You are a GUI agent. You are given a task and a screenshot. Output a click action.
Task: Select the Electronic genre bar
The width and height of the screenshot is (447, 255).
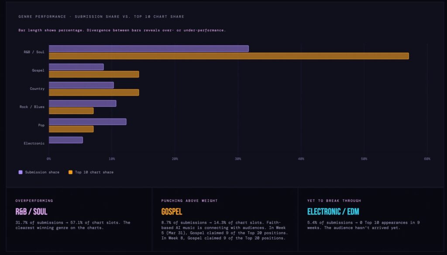click(x=65, y=139)
